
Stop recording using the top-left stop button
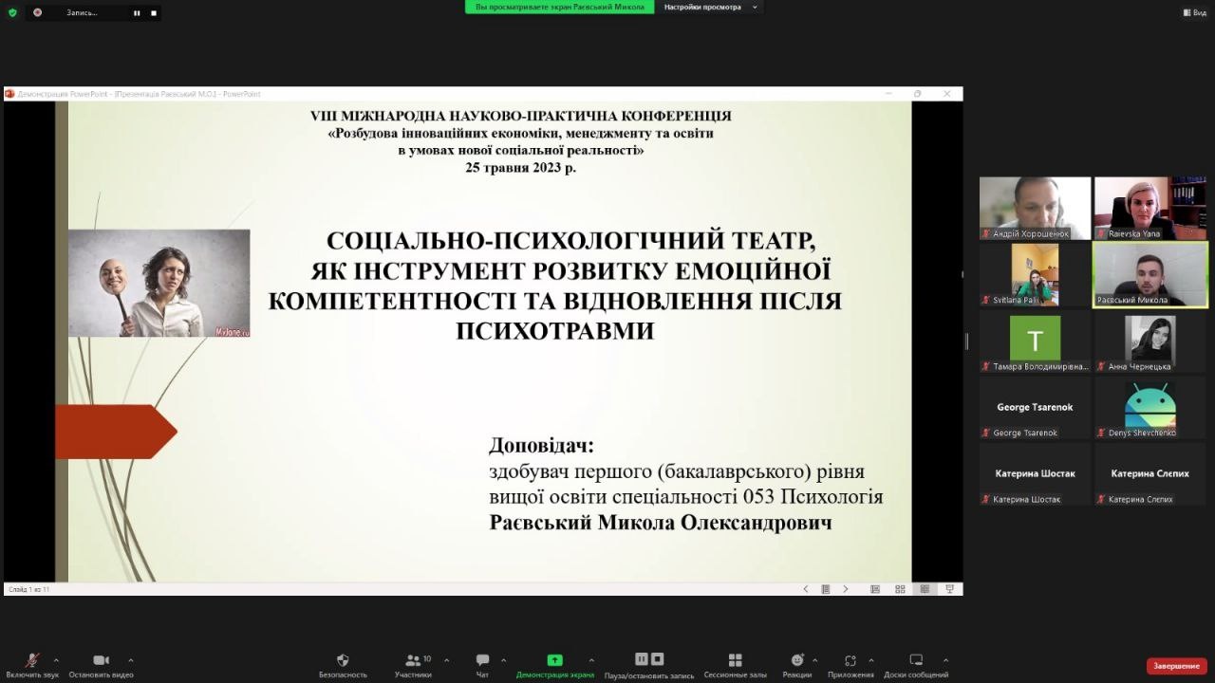(154, 13)
